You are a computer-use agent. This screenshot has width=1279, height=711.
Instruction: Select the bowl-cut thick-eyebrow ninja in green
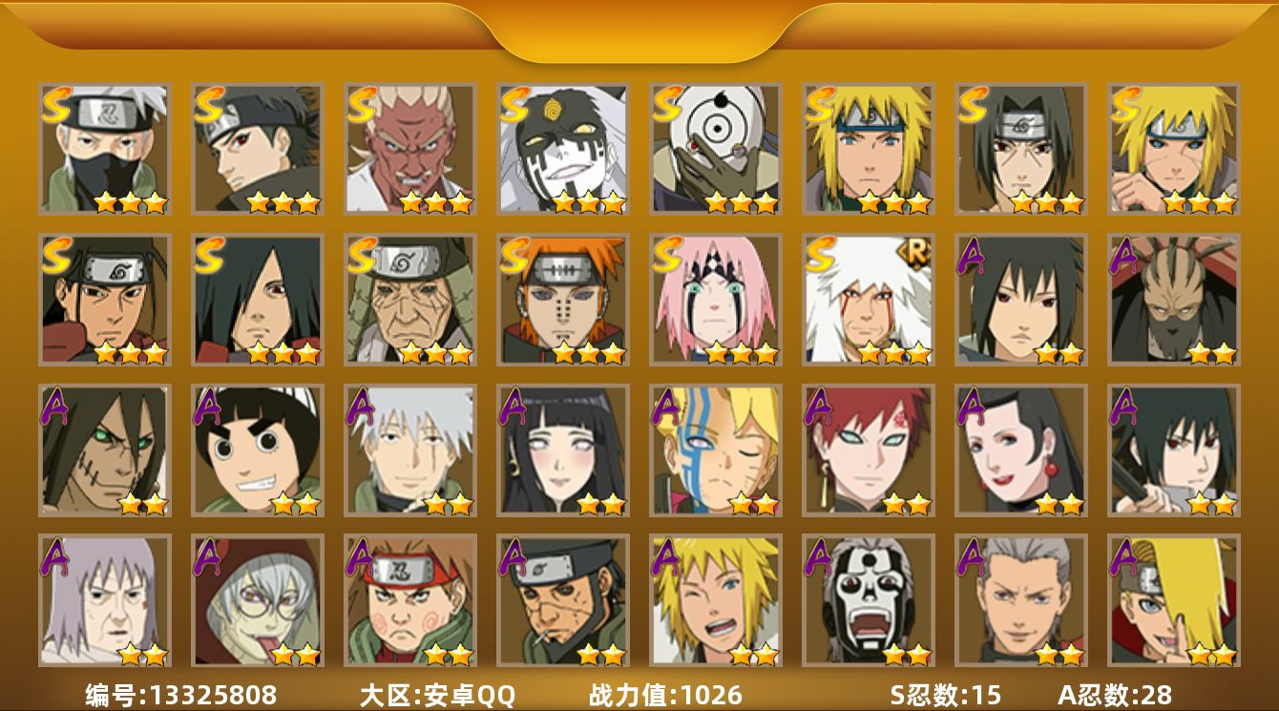[x=257, y=450]
